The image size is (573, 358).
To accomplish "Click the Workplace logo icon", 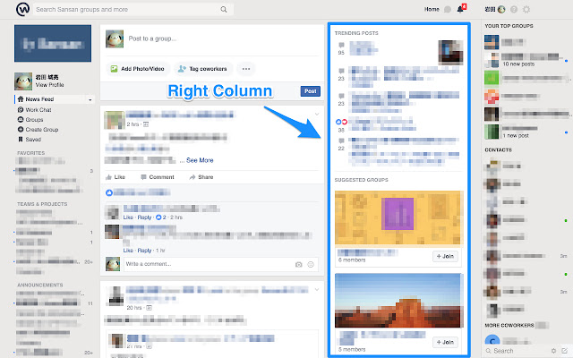I will coord(22,9).
